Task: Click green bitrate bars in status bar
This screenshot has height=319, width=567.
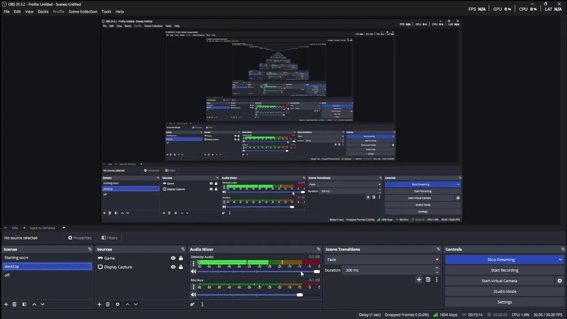Action: click(x=435, y=315)
